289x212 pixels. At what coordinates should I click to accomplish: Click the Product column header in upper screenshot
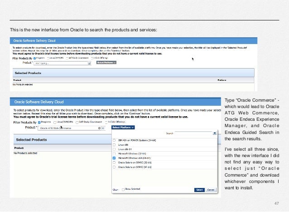point(17,80)
